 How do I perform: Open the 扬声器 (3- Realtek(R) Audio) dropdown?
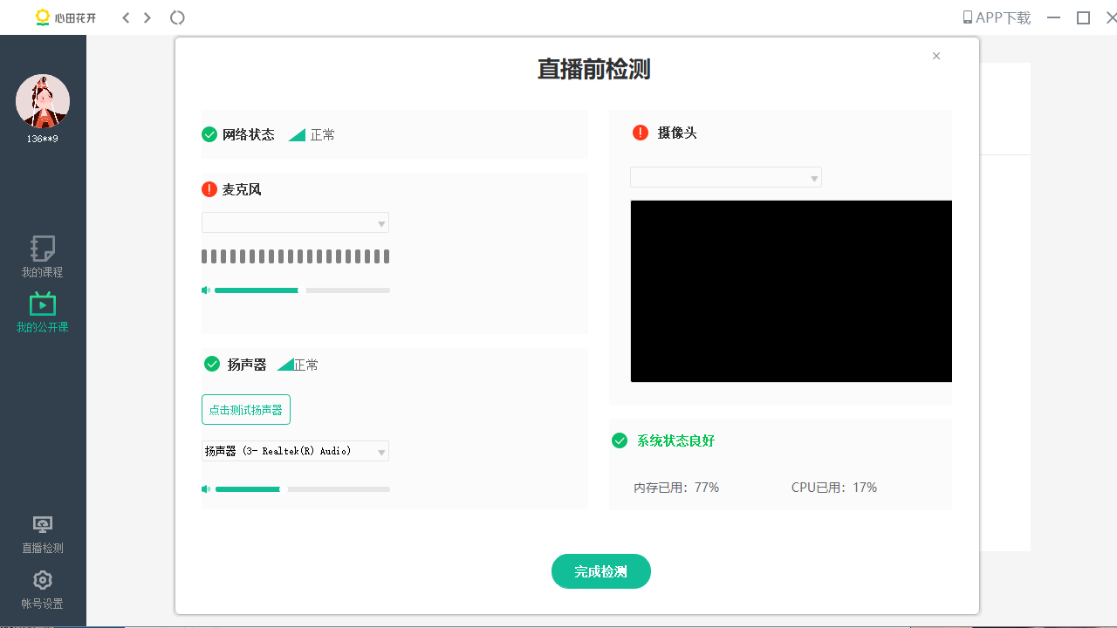pyautogui.click(x=295, y=451)
